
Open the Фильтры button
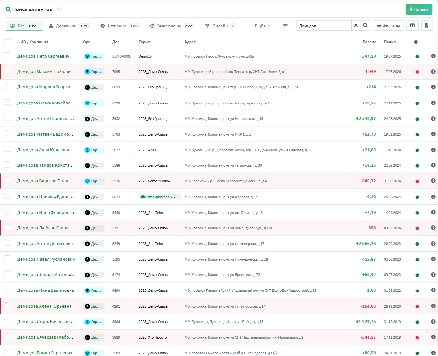388,26
